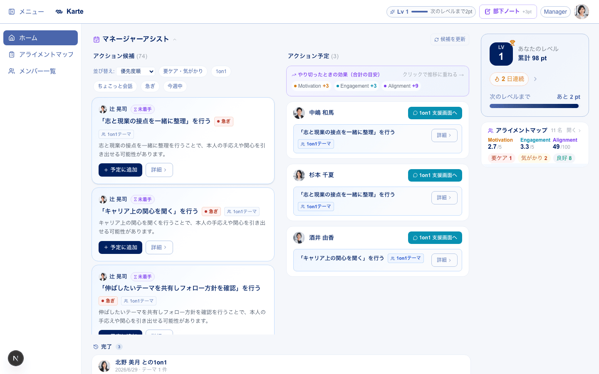
Task: Click the Lv 1 level progress pill
Action: pyautogui.click(x=431, y=12)
